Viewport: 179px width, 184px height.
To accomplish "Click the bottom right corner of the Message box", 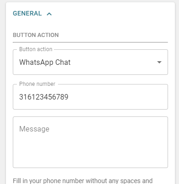I will click(x=166, y=166).
